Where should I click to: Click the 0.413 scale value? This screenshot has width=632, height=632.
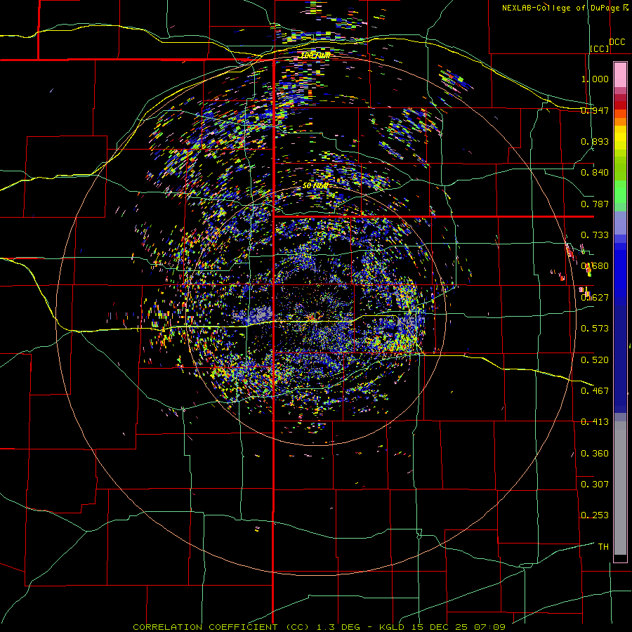coord(595,422)
